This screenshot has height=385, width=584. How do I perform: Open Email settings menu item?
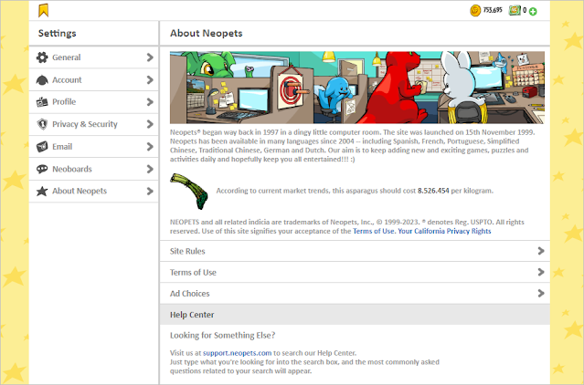(x=94, y=146)
